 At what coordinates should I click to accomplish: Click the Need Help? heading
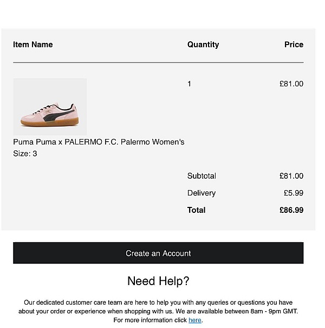(x=158, y=281)
